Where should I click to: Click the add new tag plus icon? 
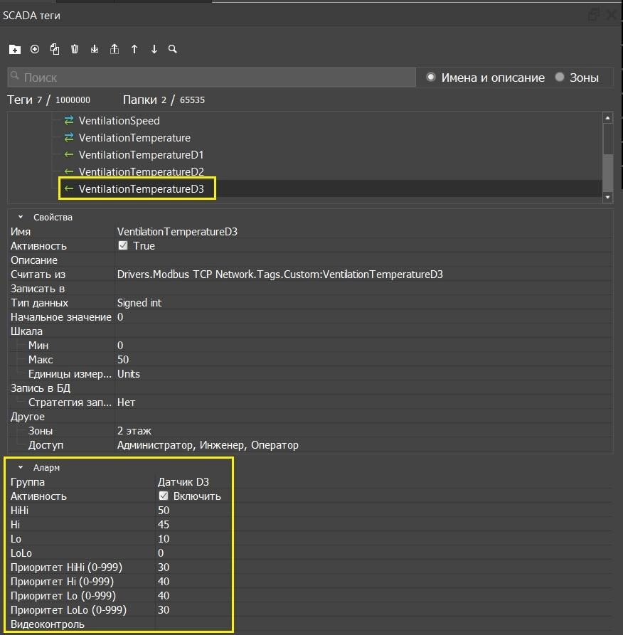click(35, 49)
